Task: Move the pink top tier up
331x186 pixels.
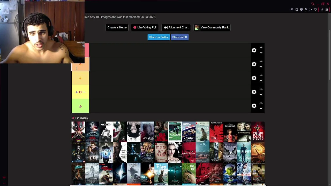Action: (261, 48)
